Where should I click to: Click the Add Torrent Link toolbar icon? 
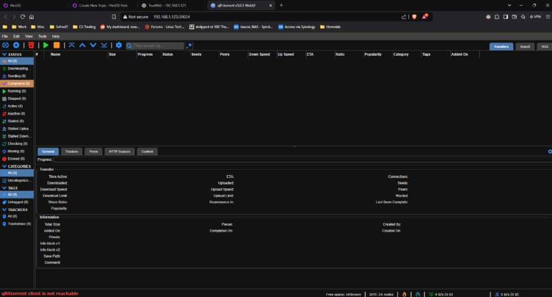click(x=6, y=45)
